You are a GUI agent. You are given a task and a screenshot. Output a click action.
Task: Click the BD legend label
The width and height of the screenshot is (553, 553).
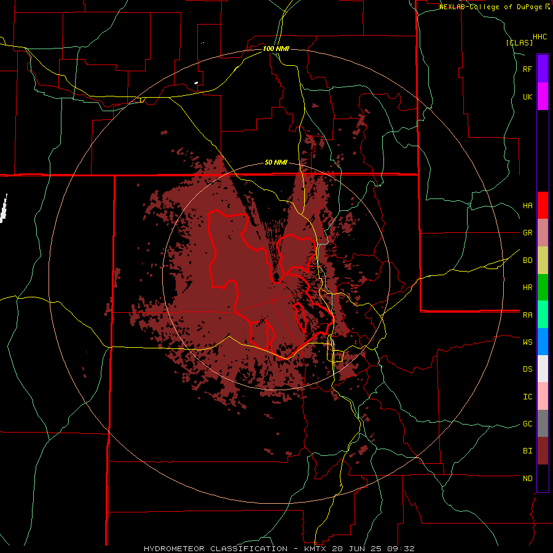point(527,261)
